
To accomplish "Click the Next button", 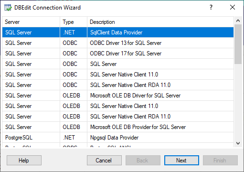I will tap(181, 161).
